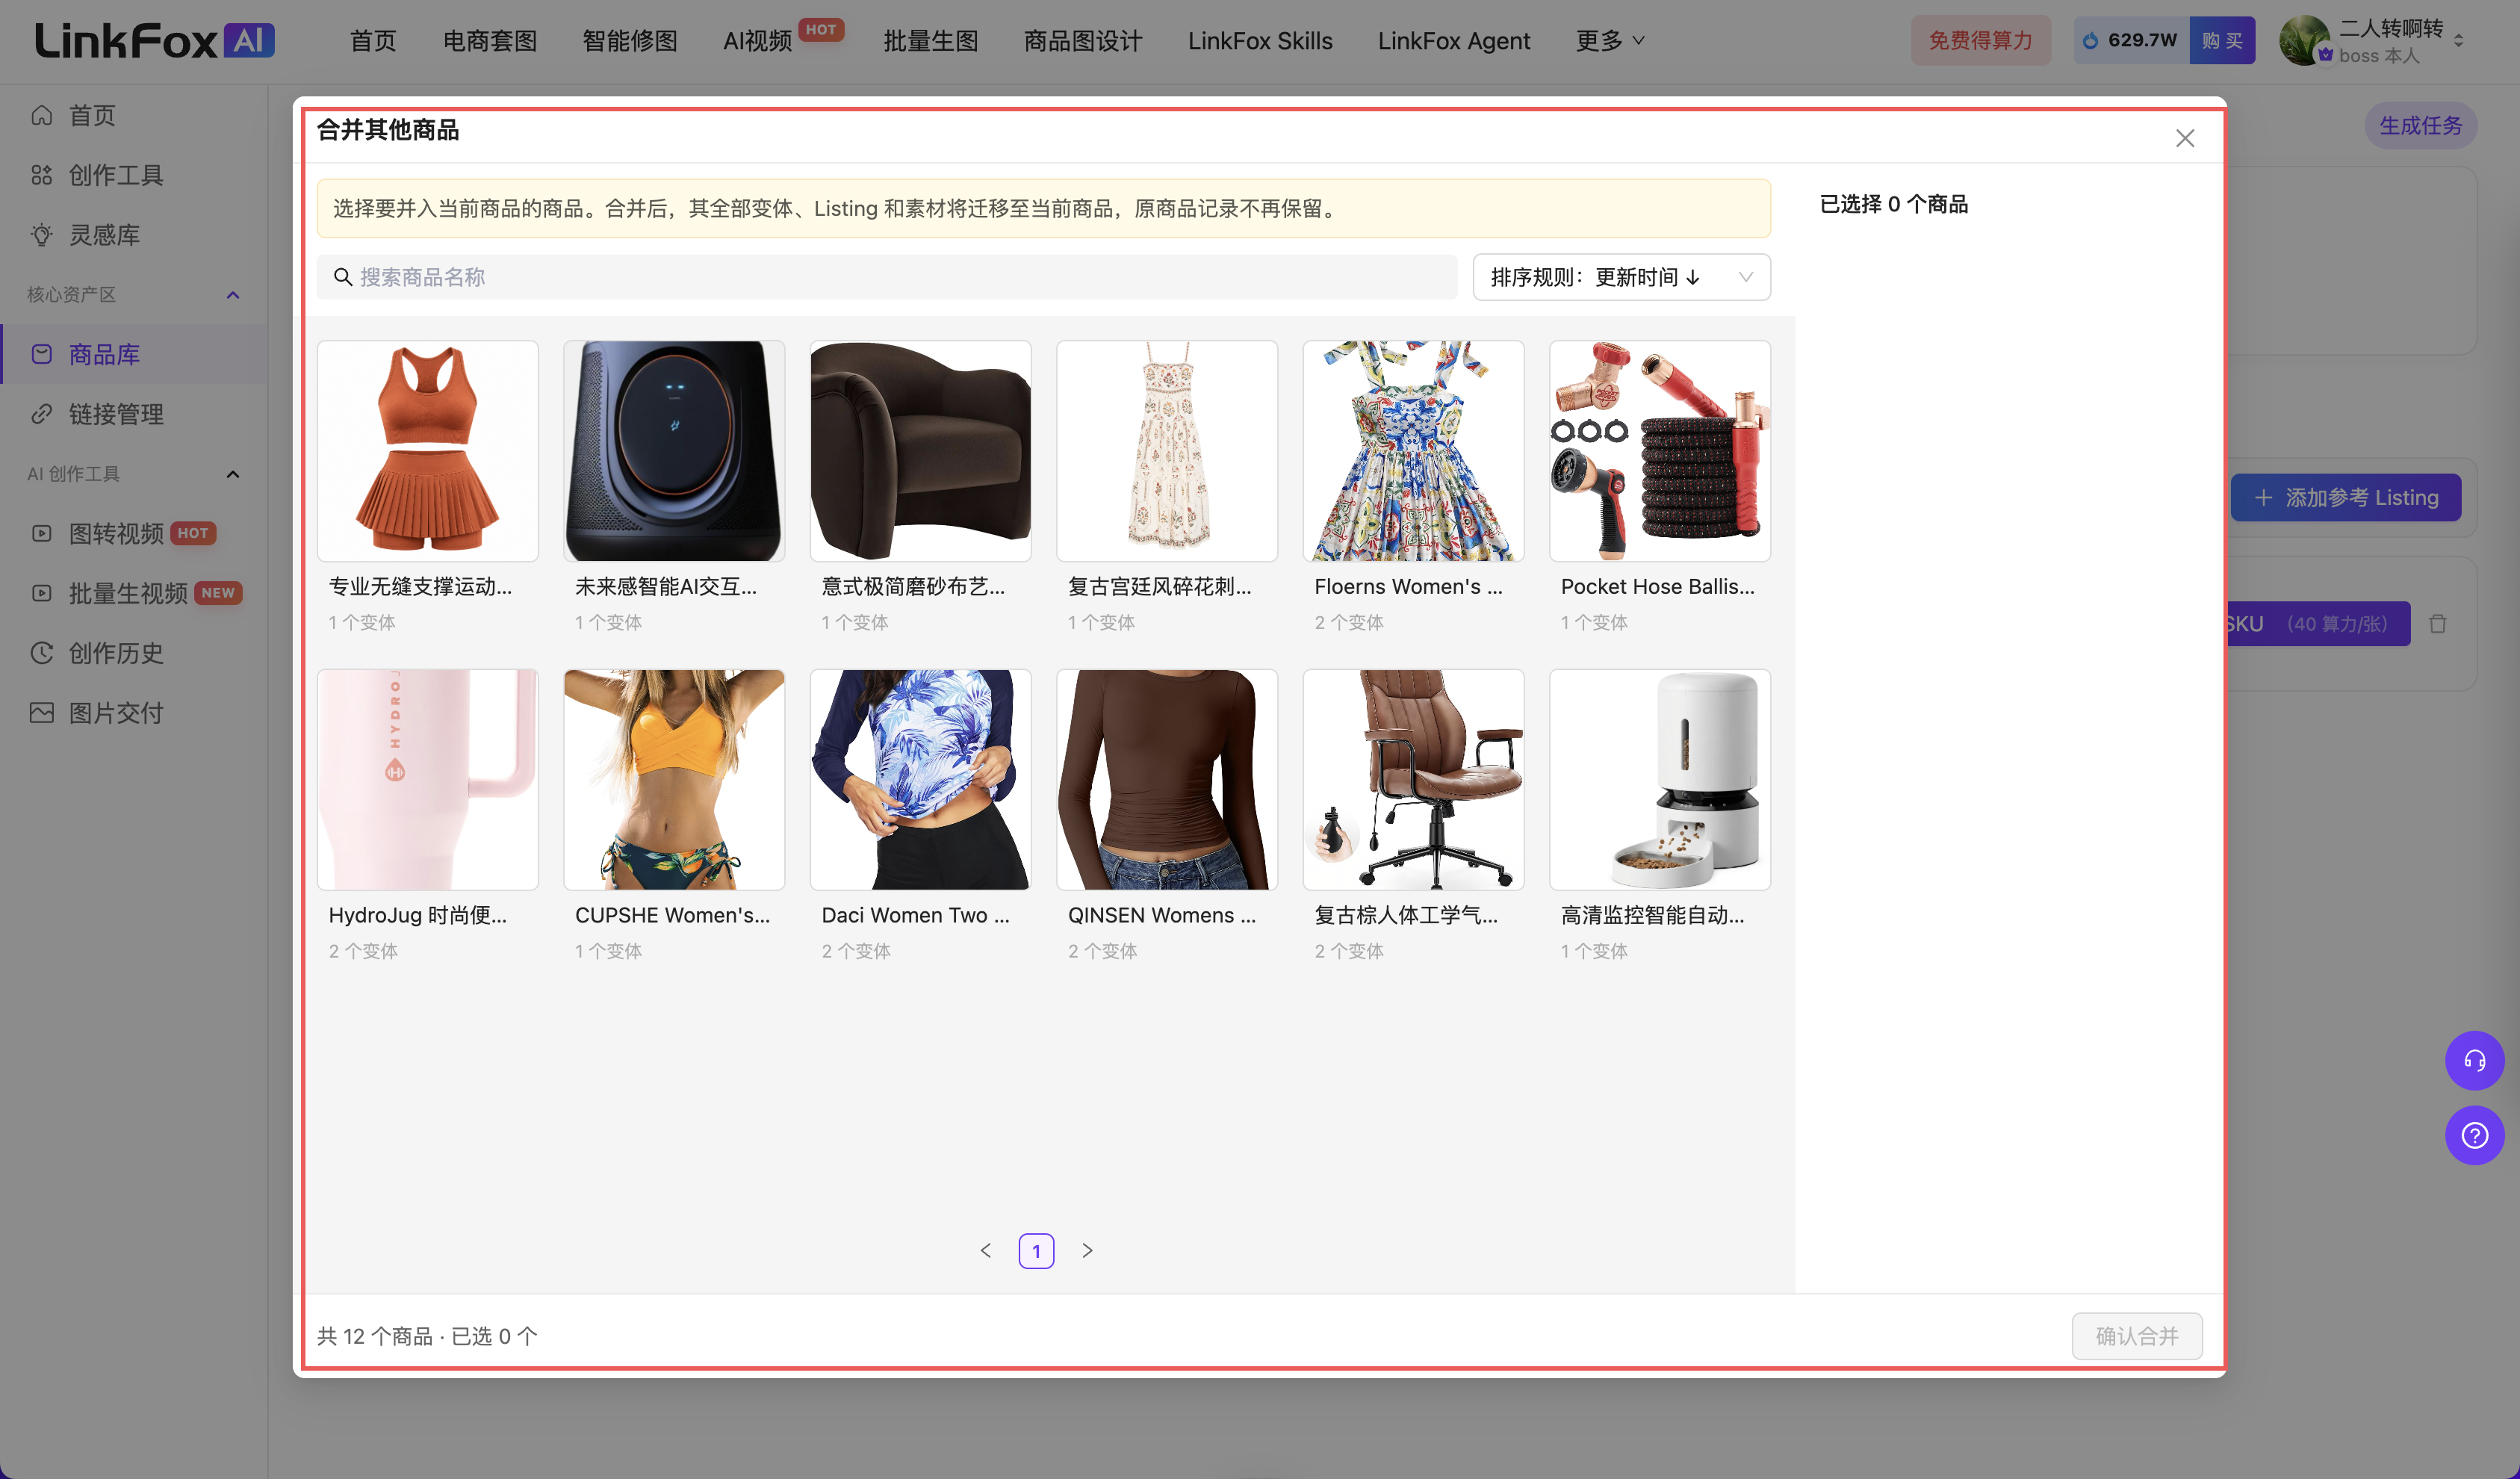Viewport: 2520px width, 1479px height.
Task: Select the Pocket Hose Ballistic thumbnail
Action: point(1660,451)
